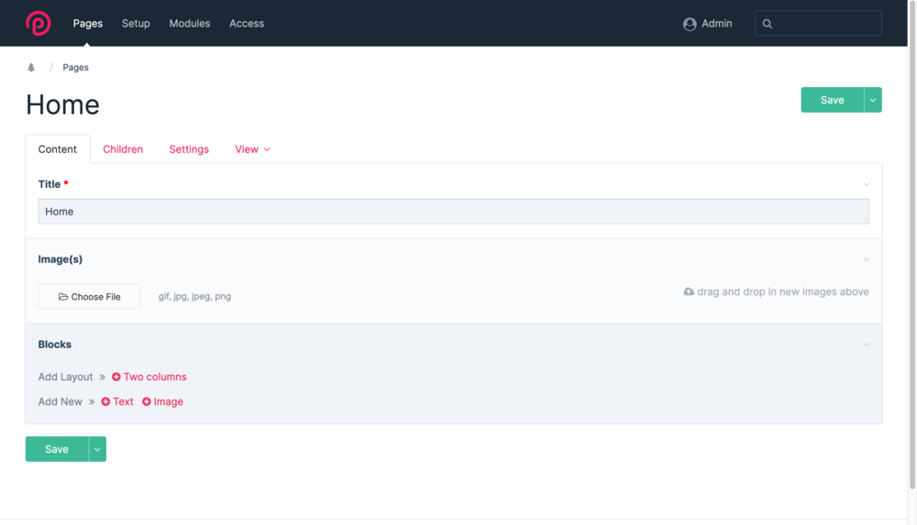Open the Setup menu
The height and width of the screenshot is (525, 917).
click(136, 24)
